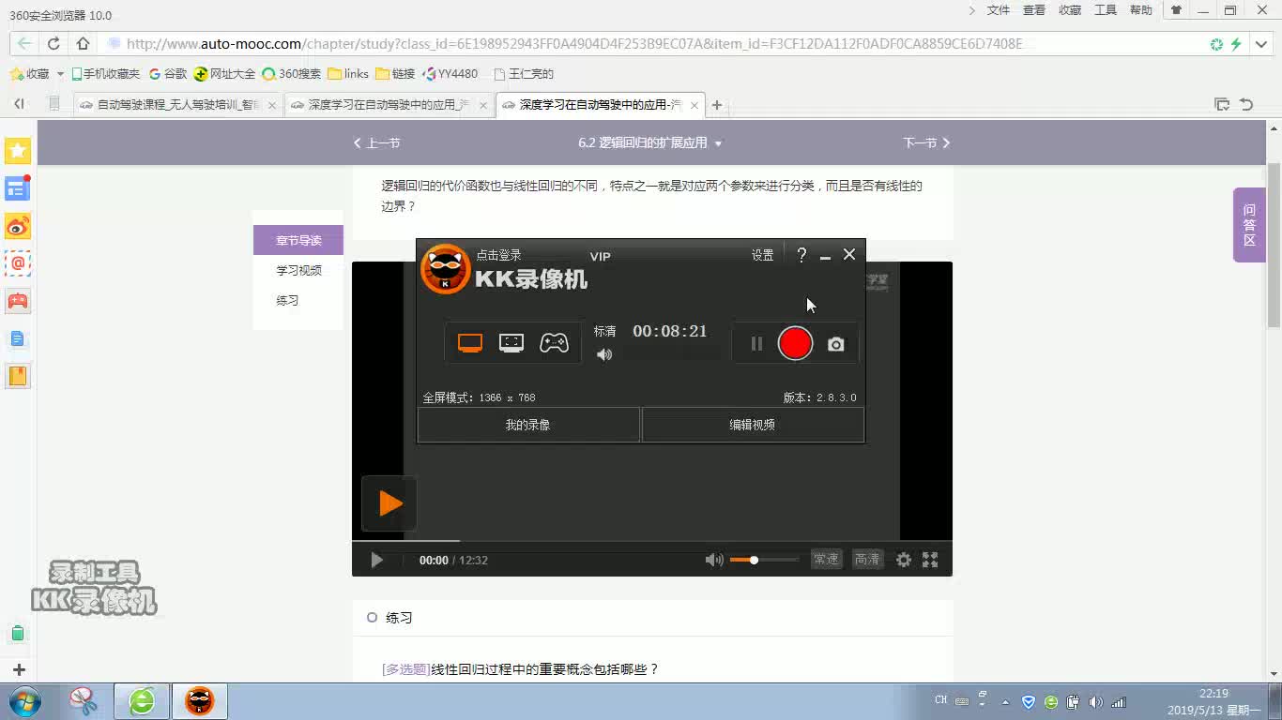Pause recording in KK录像机
The image size is (1282, 720).
click(x=756, y=344)
